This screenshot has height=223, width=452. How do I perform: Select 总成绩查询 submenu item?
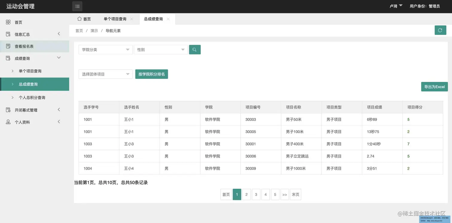(34, 84)
